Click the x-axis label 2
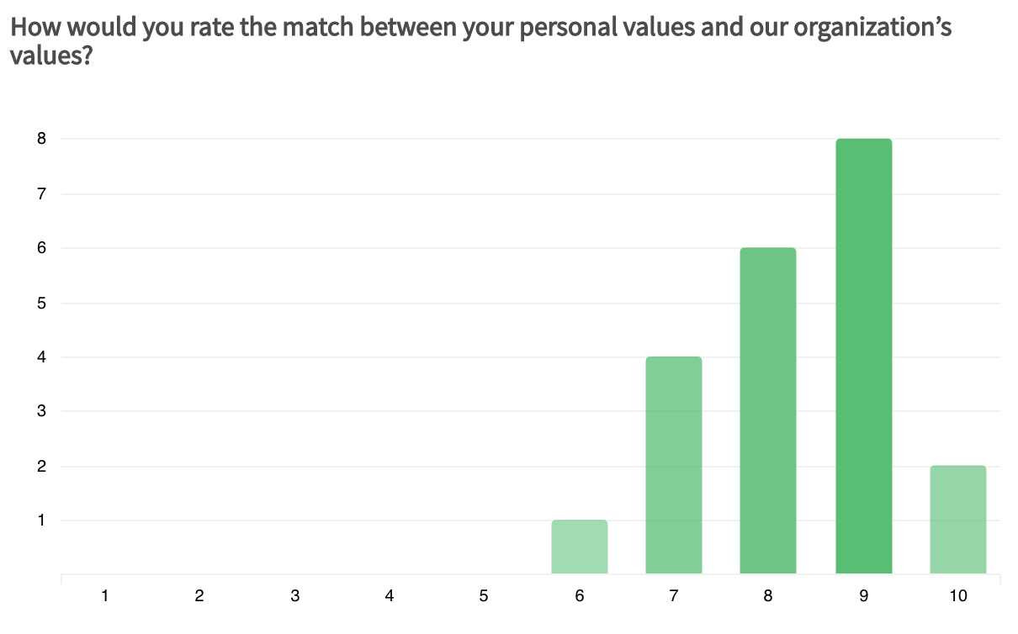 [199, 596]
